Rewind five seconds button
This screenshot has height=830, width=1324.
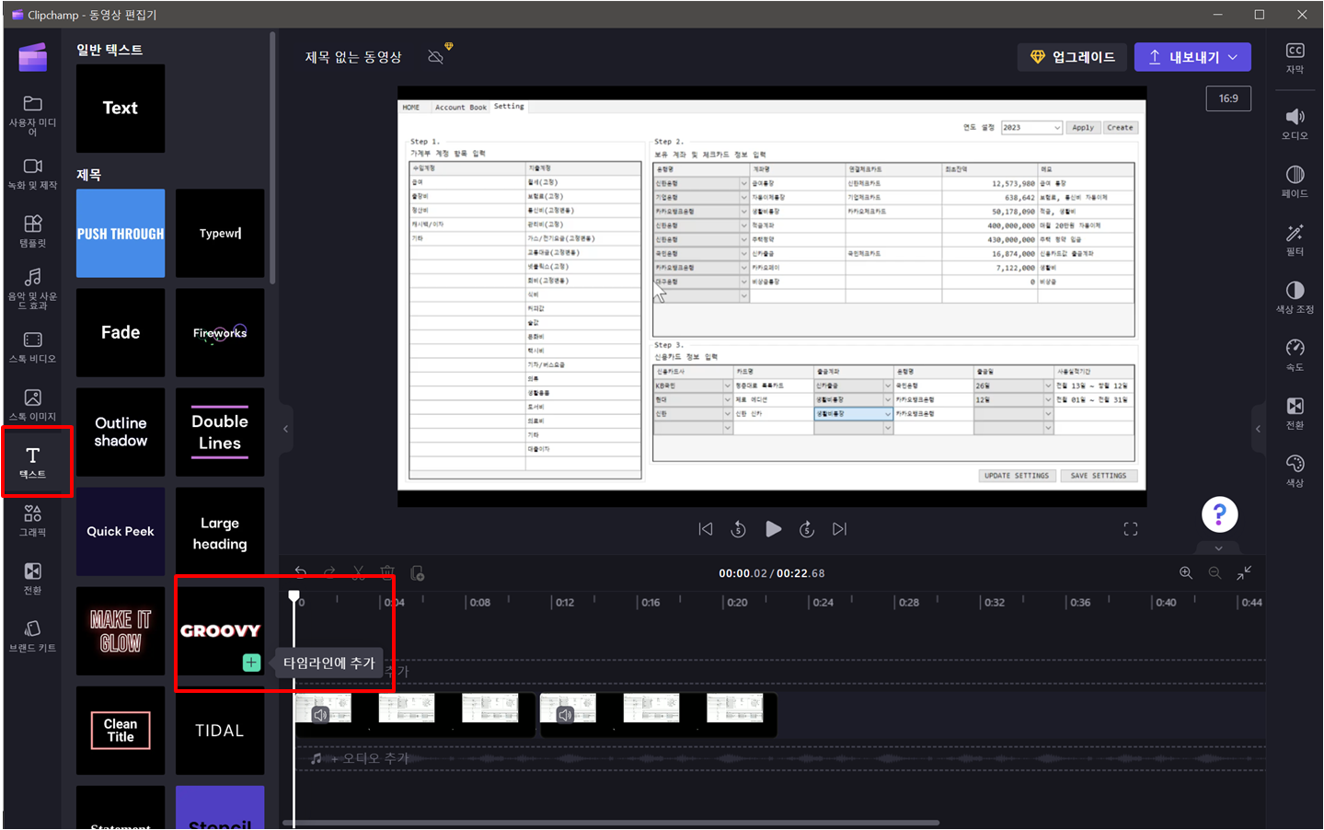pos(738,529)
